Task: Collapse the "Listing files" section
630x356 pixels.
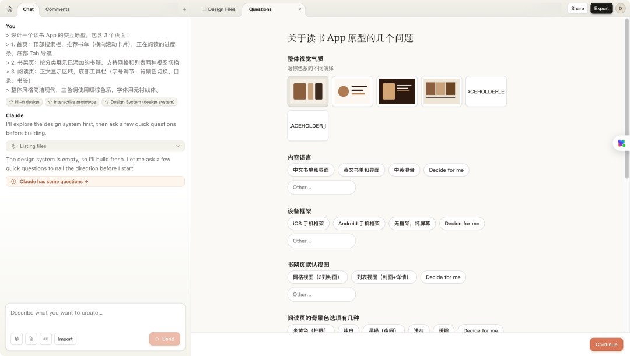Action: coord(178,146)
